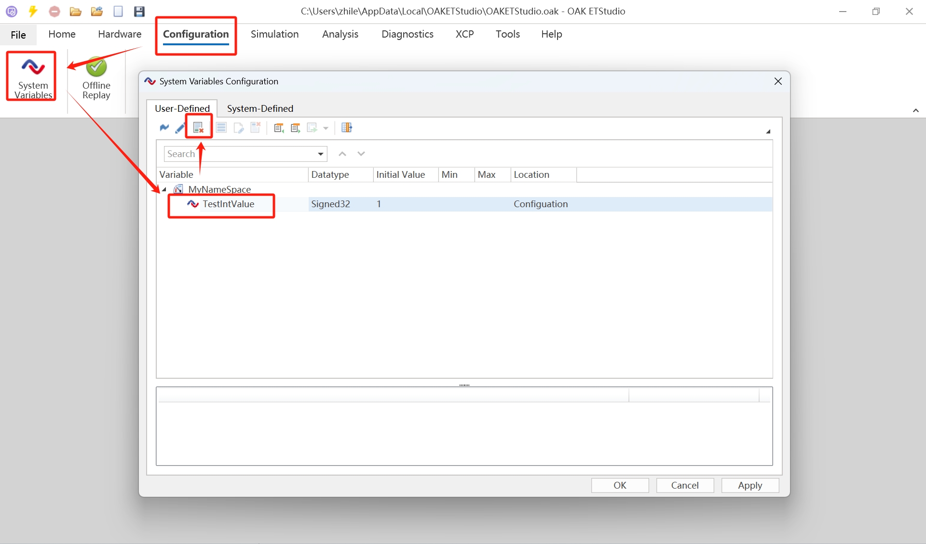This screenshot has width=926, height=544.
Task: Click the yellow lightning bolt start icon
Action: (33, 11)
